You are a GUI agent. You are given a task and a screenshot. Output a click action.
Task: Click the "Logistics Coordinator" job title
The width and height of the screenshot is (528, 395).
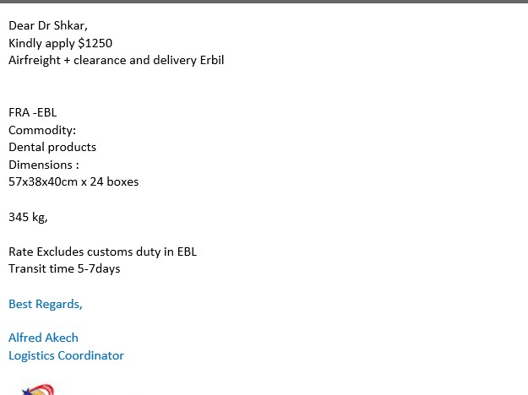coord(66,355)
